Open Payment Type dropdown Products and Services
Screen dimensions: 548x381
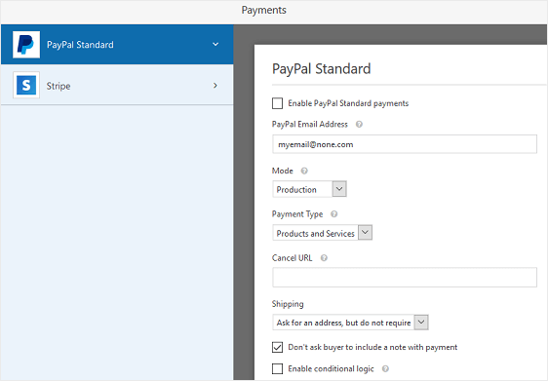322,233
